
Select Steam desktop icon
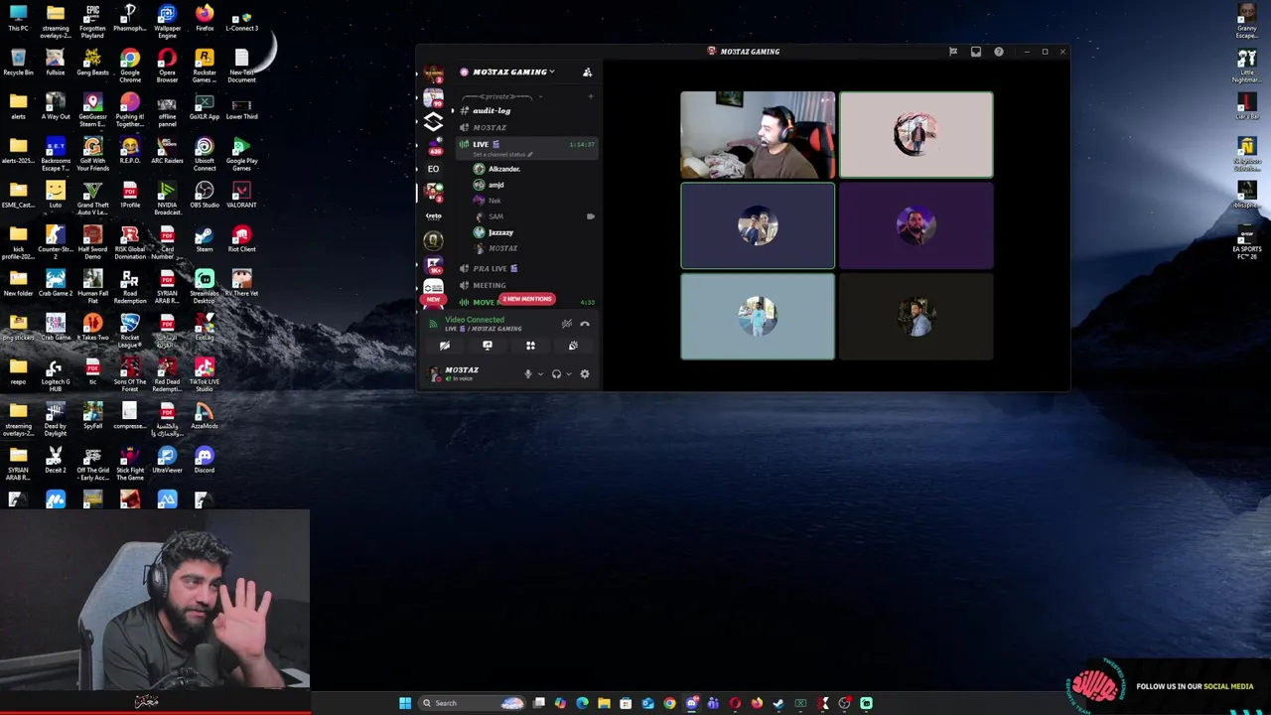[x=205, y=238]
